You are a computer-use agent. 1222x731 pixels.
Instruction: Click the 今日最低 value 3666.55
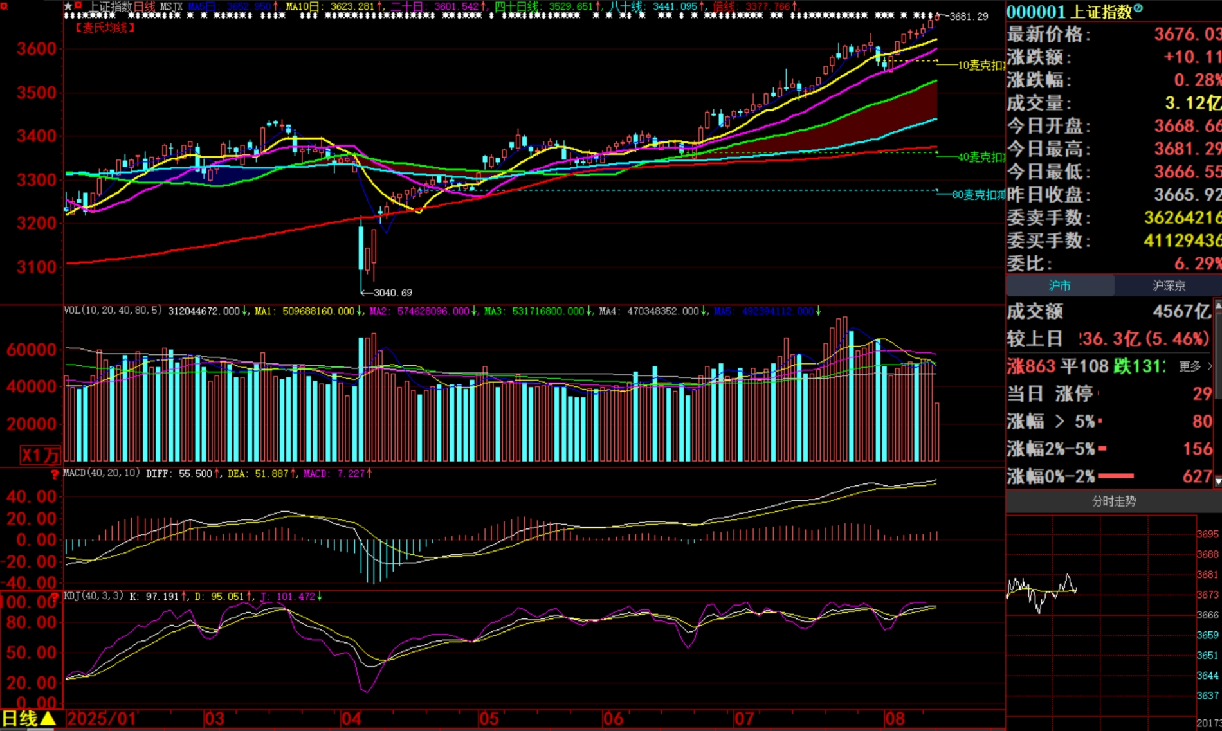[x=1187, y=172]
